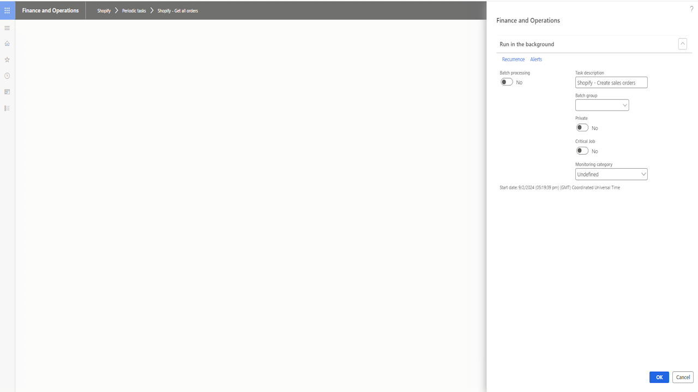Click the Periodic tasks breadcrumb
The height and width of the screenshot is (392, 698).
[x=134, y=11]
